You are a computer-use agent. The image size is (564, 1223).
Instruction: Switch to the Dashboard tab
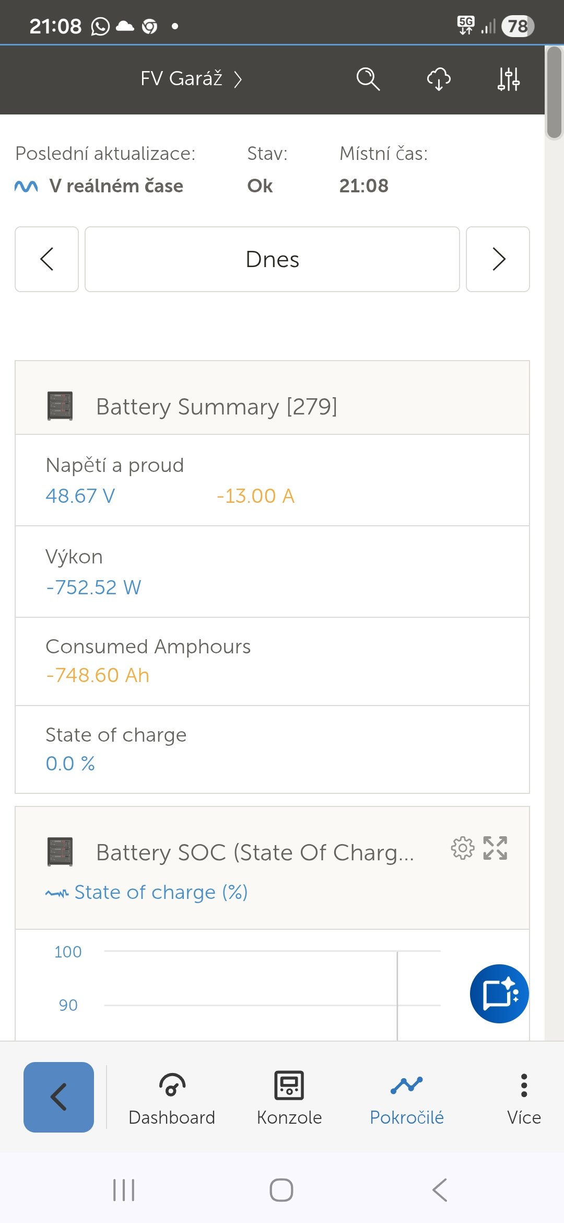[172, 1098]
